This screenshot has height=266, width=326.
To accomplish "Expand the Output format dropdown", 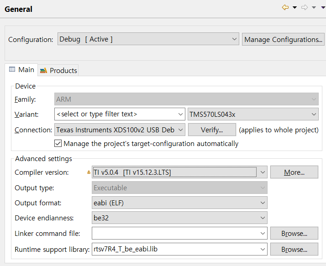I will [263, 203].
